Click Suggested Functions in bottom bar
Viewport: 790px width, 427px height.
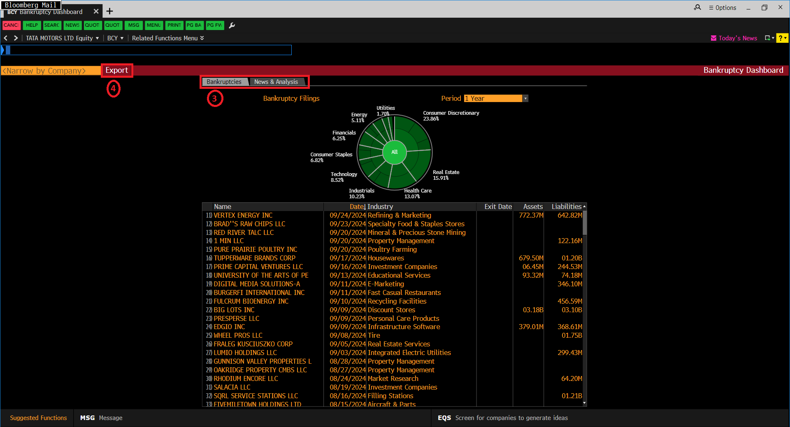pos(38,418)
